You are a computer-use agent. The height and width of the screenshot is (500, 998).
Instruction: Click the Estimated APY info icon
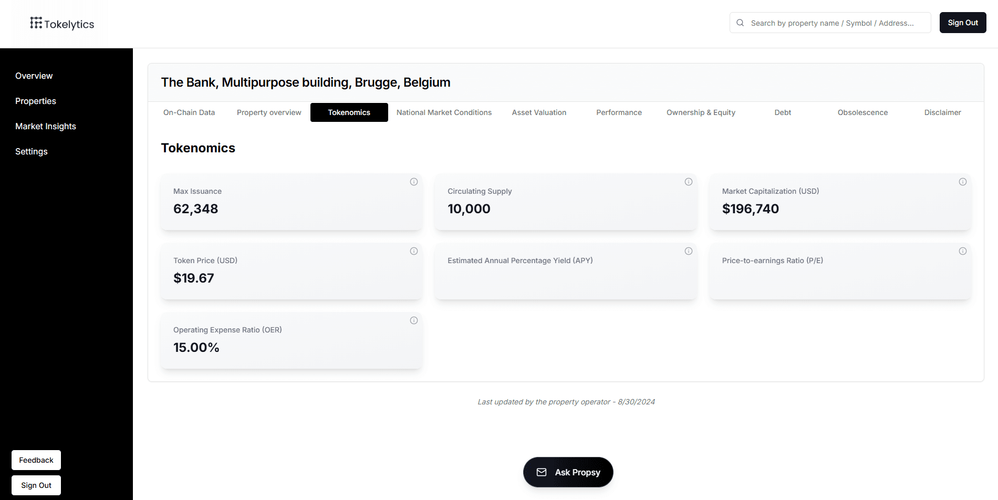(688, 251)
